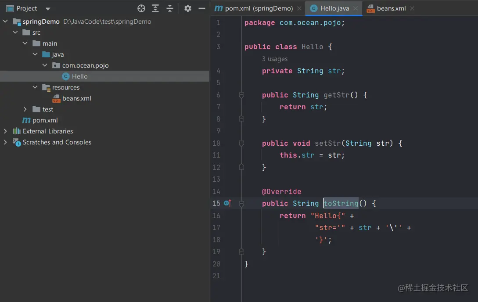Switch to Hello.java tab

[x=334, y=8]
